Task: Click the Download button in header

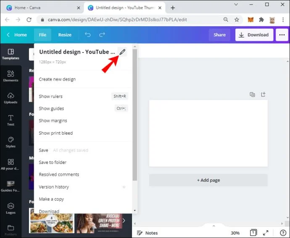Action: (x=254, y=35)
